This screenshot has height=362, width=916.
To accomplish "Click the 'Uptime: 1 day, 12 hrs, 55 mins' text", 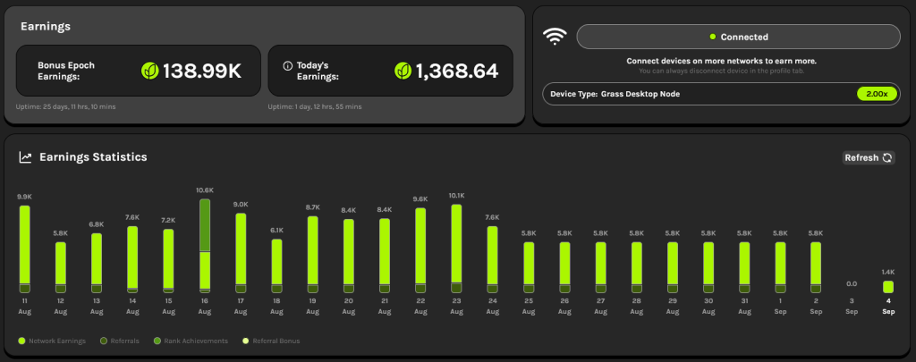I will [315, 107].
